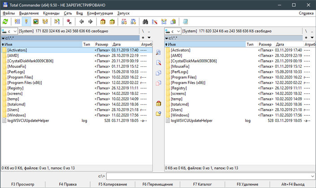
Task: Click the red asterisk selection icon
Action: 69,22
